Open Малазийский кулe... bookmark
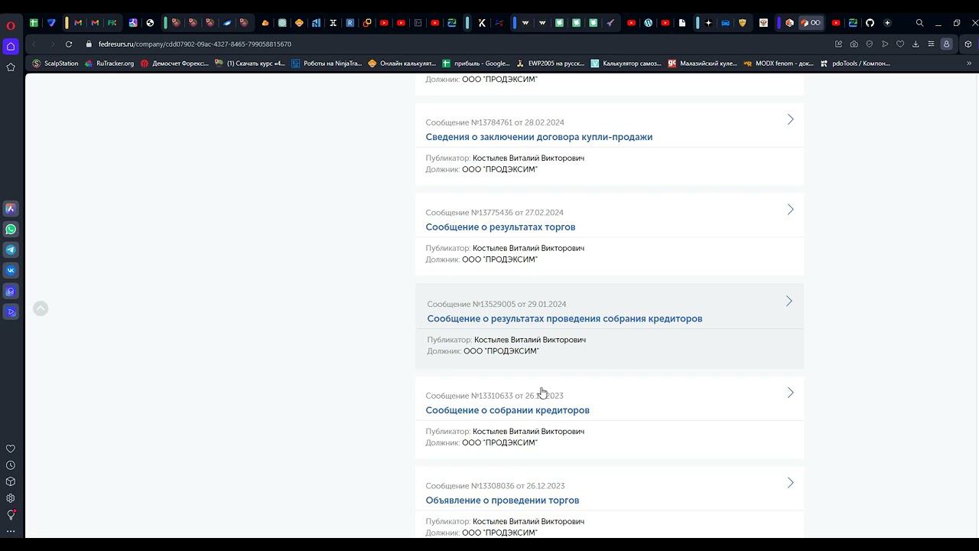Screen dimensions: 979x551 tap(702, 64)
